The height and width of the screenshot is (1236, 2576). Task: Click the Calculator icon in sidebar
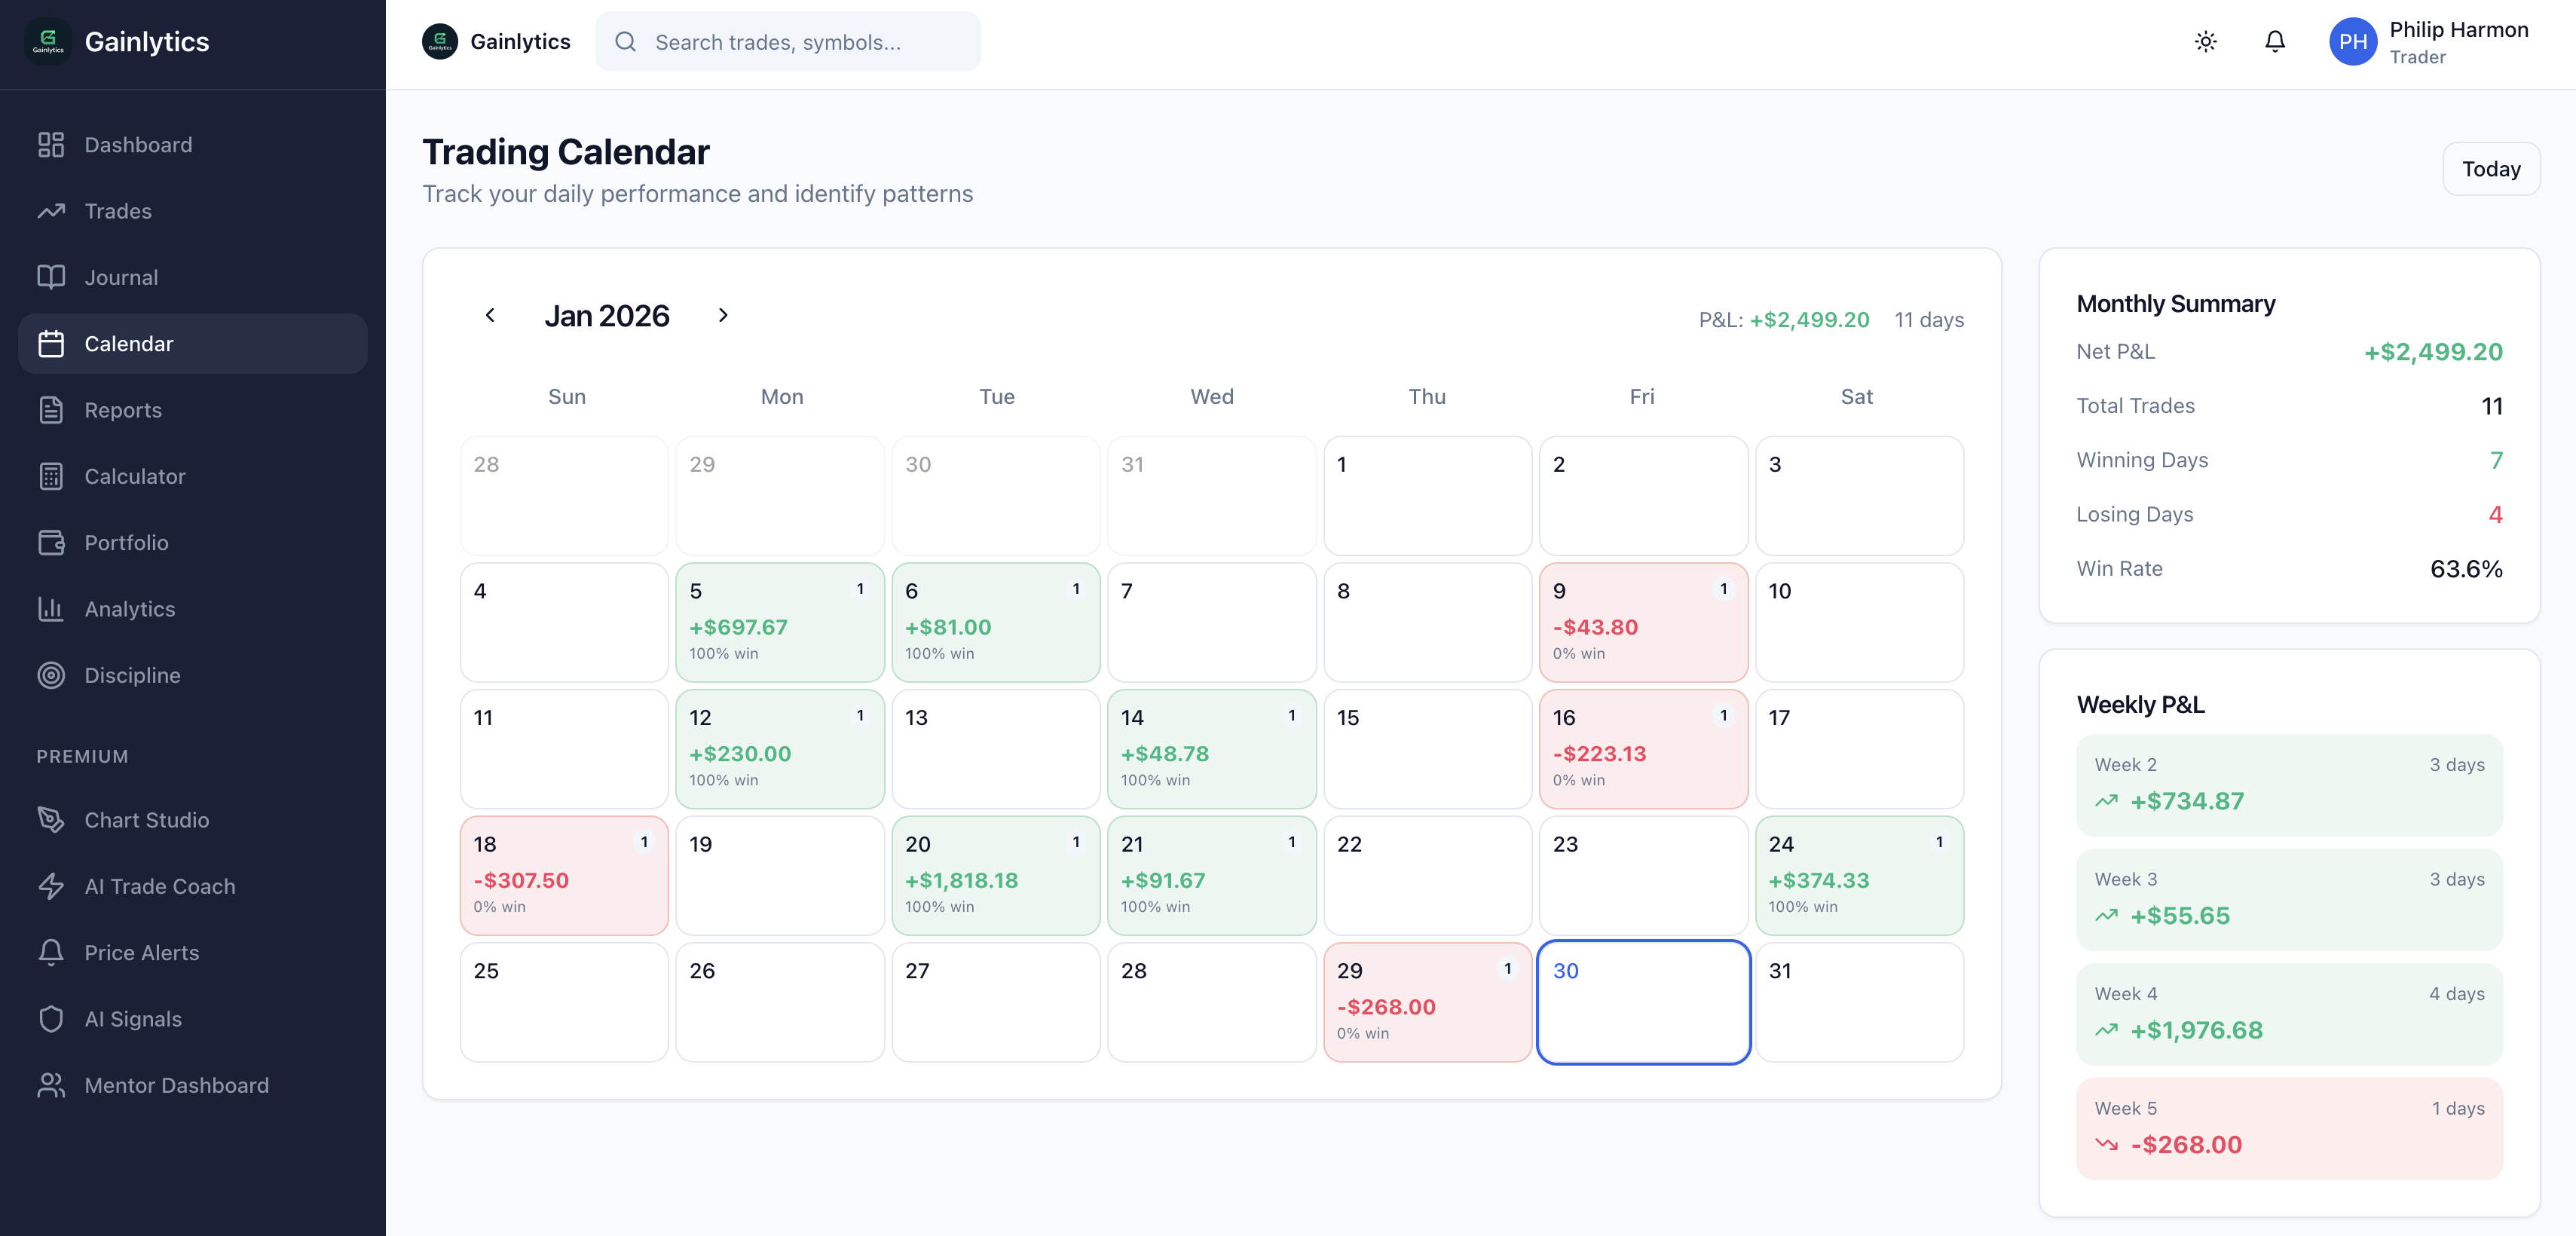pyautogui.click(x=51, y=476)
